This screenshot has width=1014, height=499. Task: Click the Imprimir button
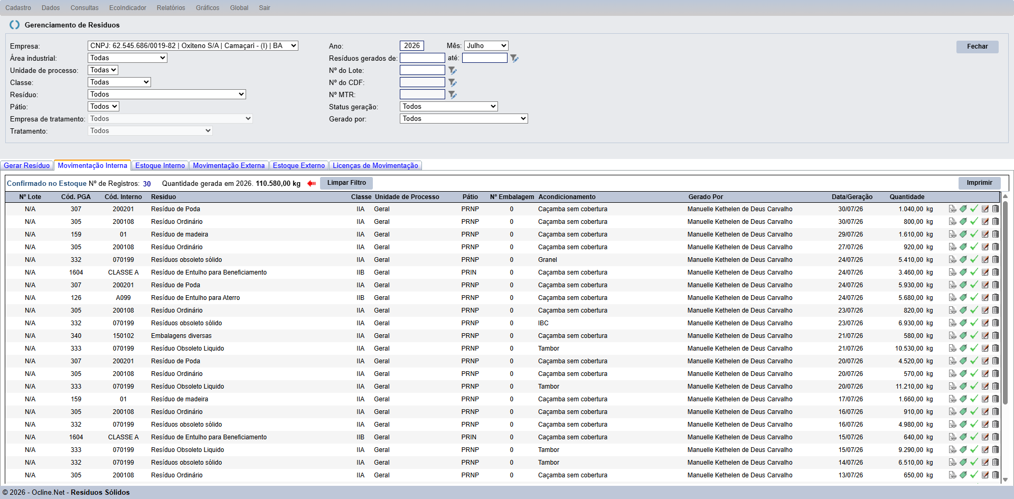980,183
